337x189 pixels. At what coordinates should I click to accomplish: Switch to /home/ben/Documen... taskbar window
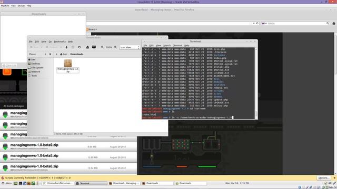[x=57, y=183]
